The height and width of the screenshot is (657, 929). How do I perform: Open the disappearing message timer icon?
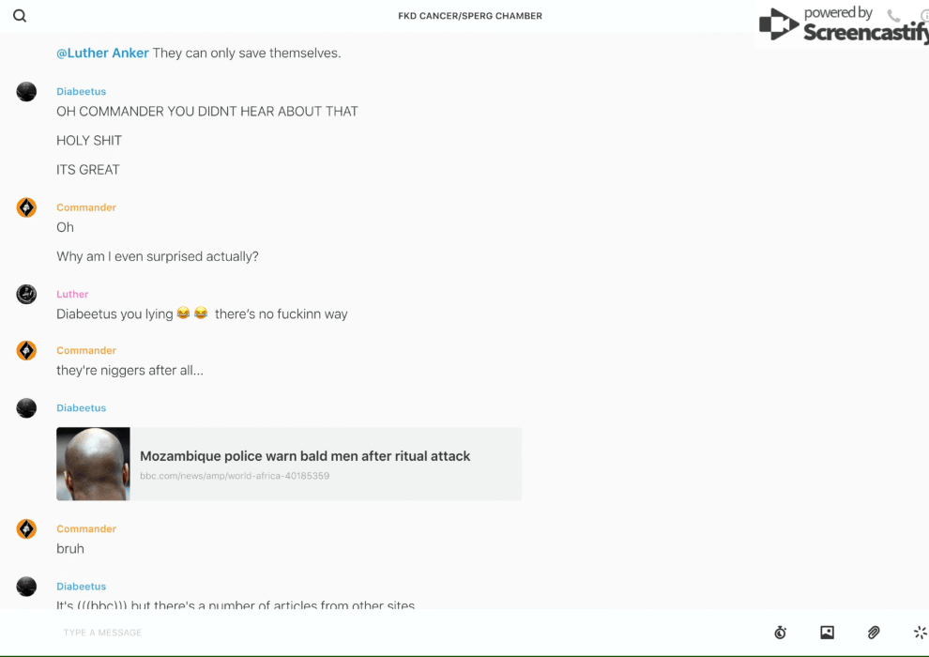pos(780,633)
